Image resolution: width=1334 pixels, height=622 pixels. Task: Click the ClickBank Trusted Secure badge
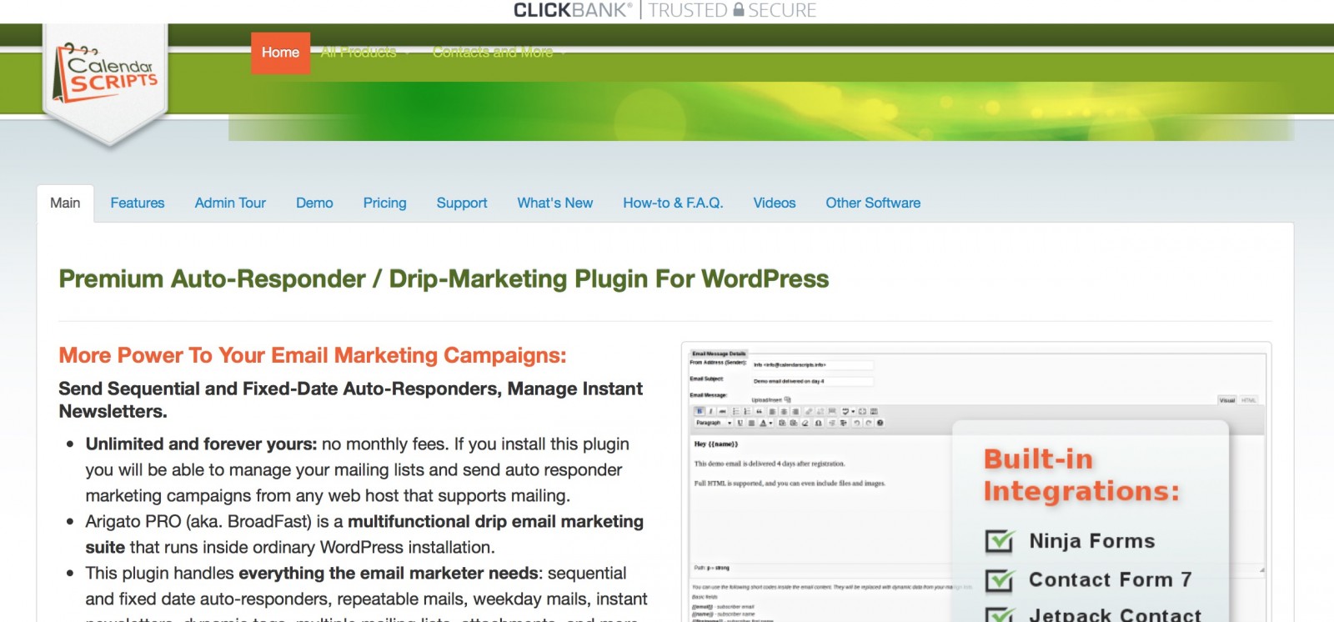pyautogui.click(x=665, y=10)
